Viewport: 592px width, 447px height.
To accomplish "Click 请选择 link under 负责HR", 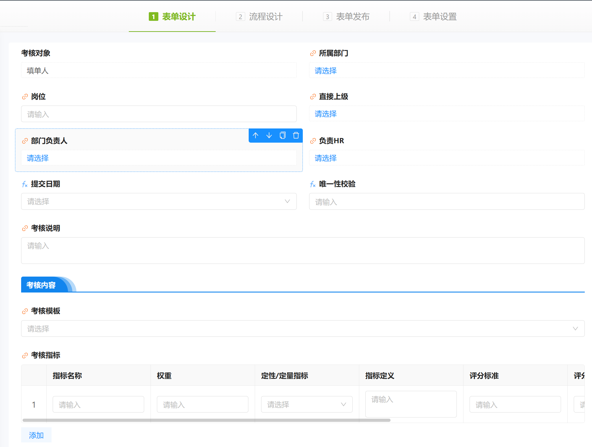I will coord(326,158).
